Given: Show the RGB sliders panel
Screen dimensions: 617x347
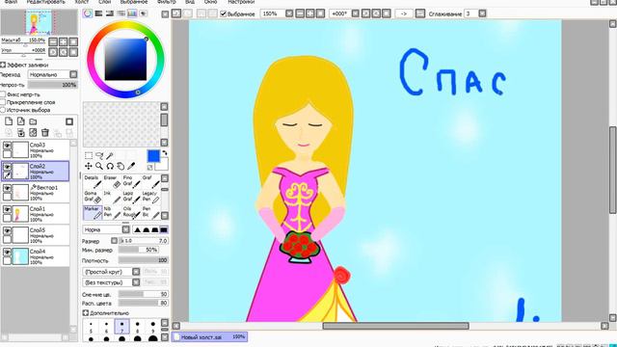Looking at the screenshot, I should tap(98, 13).
